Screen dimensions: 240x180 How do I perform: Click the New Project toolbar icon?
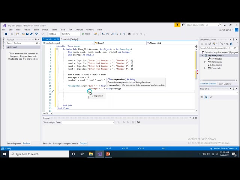[x=18, y=34]
